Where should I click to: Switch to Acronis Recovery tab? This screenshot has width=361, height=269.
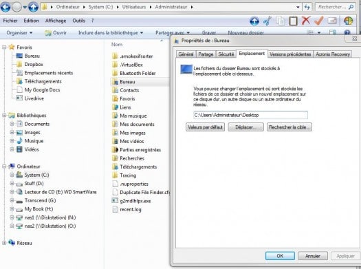point(333,54)
